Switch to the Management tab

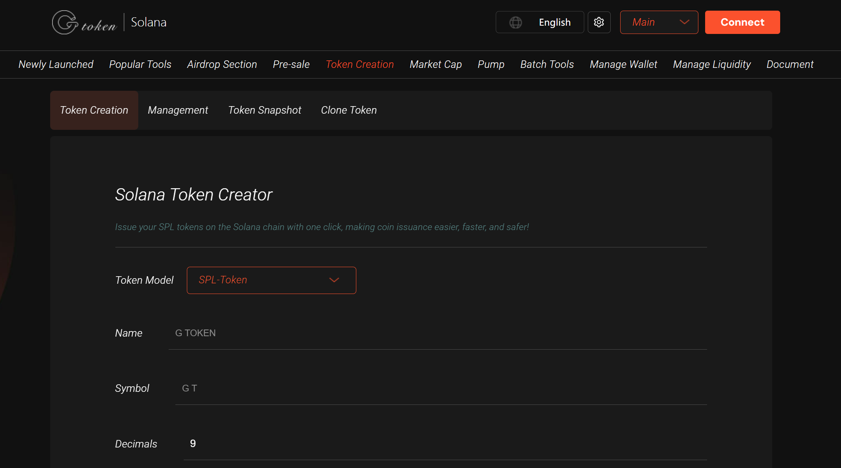click(x=178, y=110)
